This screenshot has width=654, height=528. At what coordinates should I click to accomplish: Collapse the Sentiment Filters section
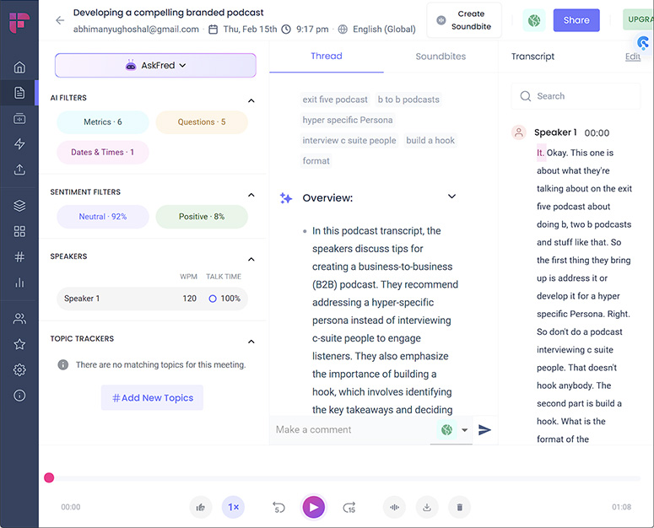pos(251,195)
